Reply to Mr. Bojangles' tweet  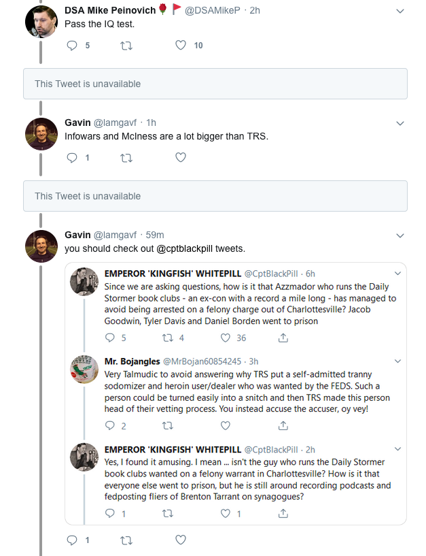click(111, 425)
